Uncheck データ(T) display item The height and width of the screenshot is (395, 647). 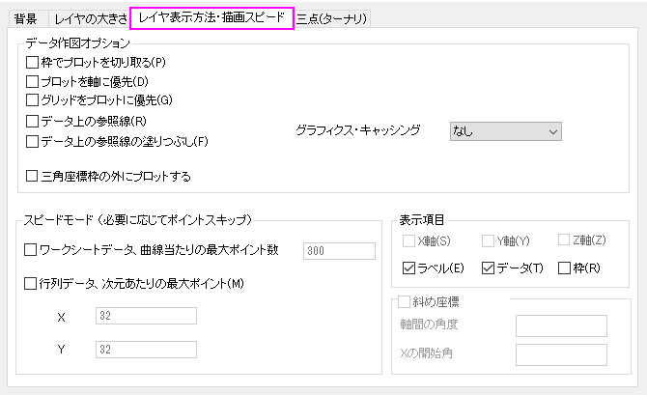488,268
